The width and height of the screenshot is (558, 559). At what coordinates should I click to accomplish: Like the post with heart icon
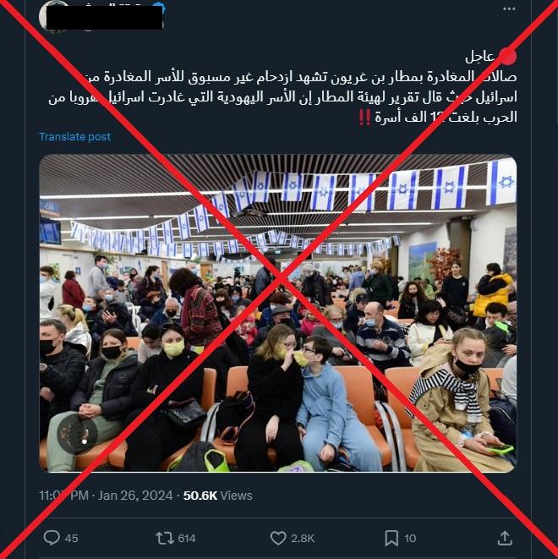click(278, 538)
